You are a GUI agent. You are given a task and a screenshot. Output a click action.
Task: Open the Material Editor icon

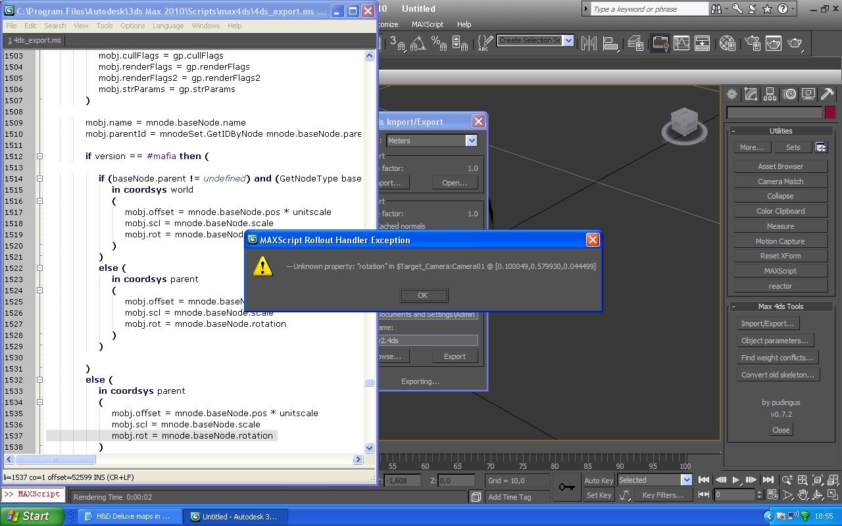(x=727, y=43)
